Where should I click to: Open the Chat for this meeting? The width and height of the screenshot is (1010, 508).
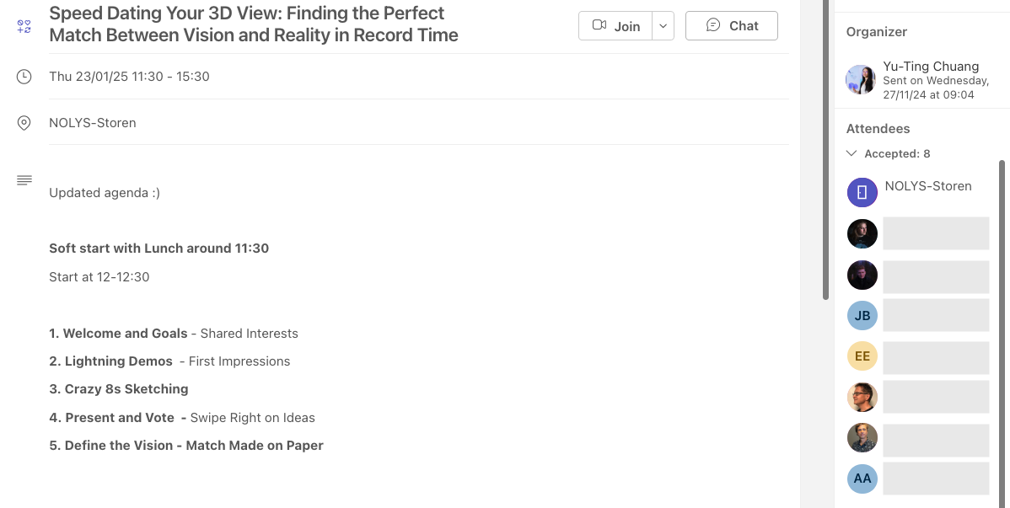point(731,26)
